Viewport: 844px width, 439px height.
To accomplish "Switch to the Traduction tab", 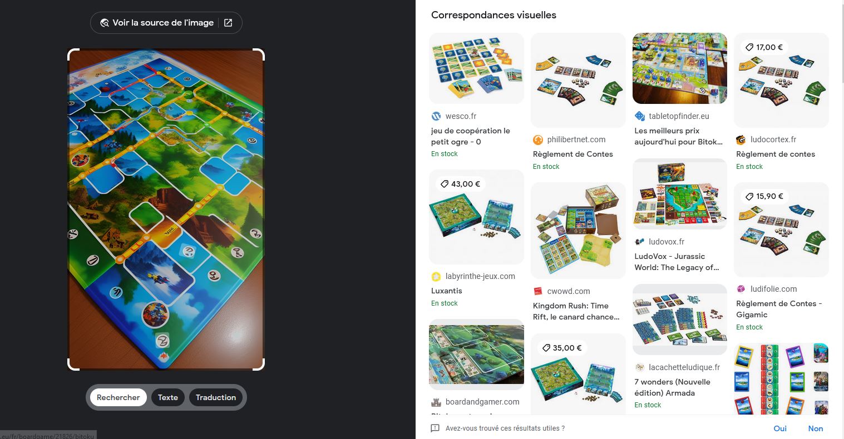I will pyautogui.click(x=216, y=397).
